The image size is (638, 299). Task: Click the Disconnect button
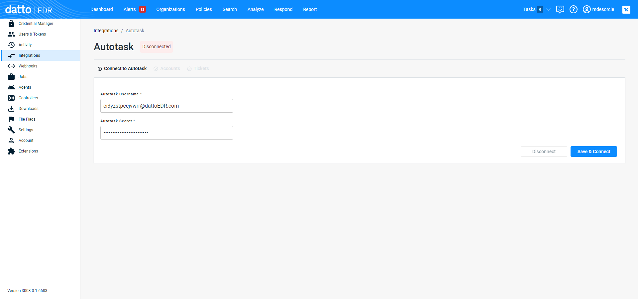coord(544,151)
